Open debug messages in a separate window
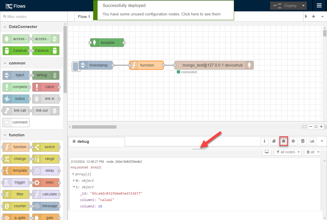The height and width of the screenshot is (220, 327). pyautogui.click(x=267, y=152)
